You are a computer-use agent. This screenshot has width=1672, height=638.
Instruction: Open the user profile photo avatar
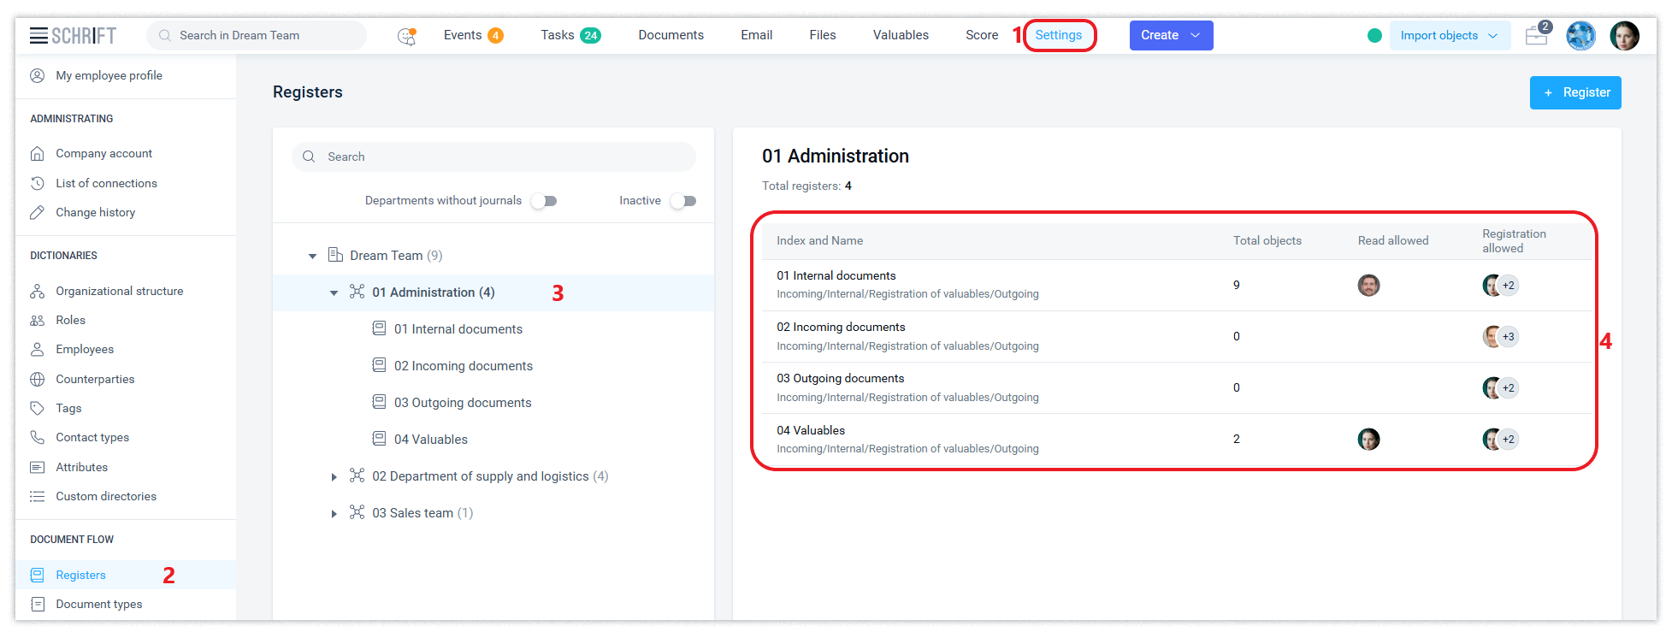pyautogui.click(x=1623, y=36)
